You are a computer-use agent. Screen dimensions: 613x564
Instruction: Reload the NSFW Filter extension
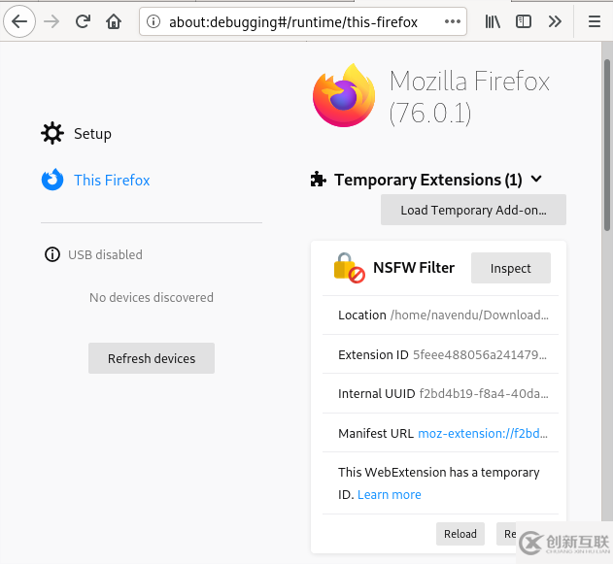[x=460, y=534]
